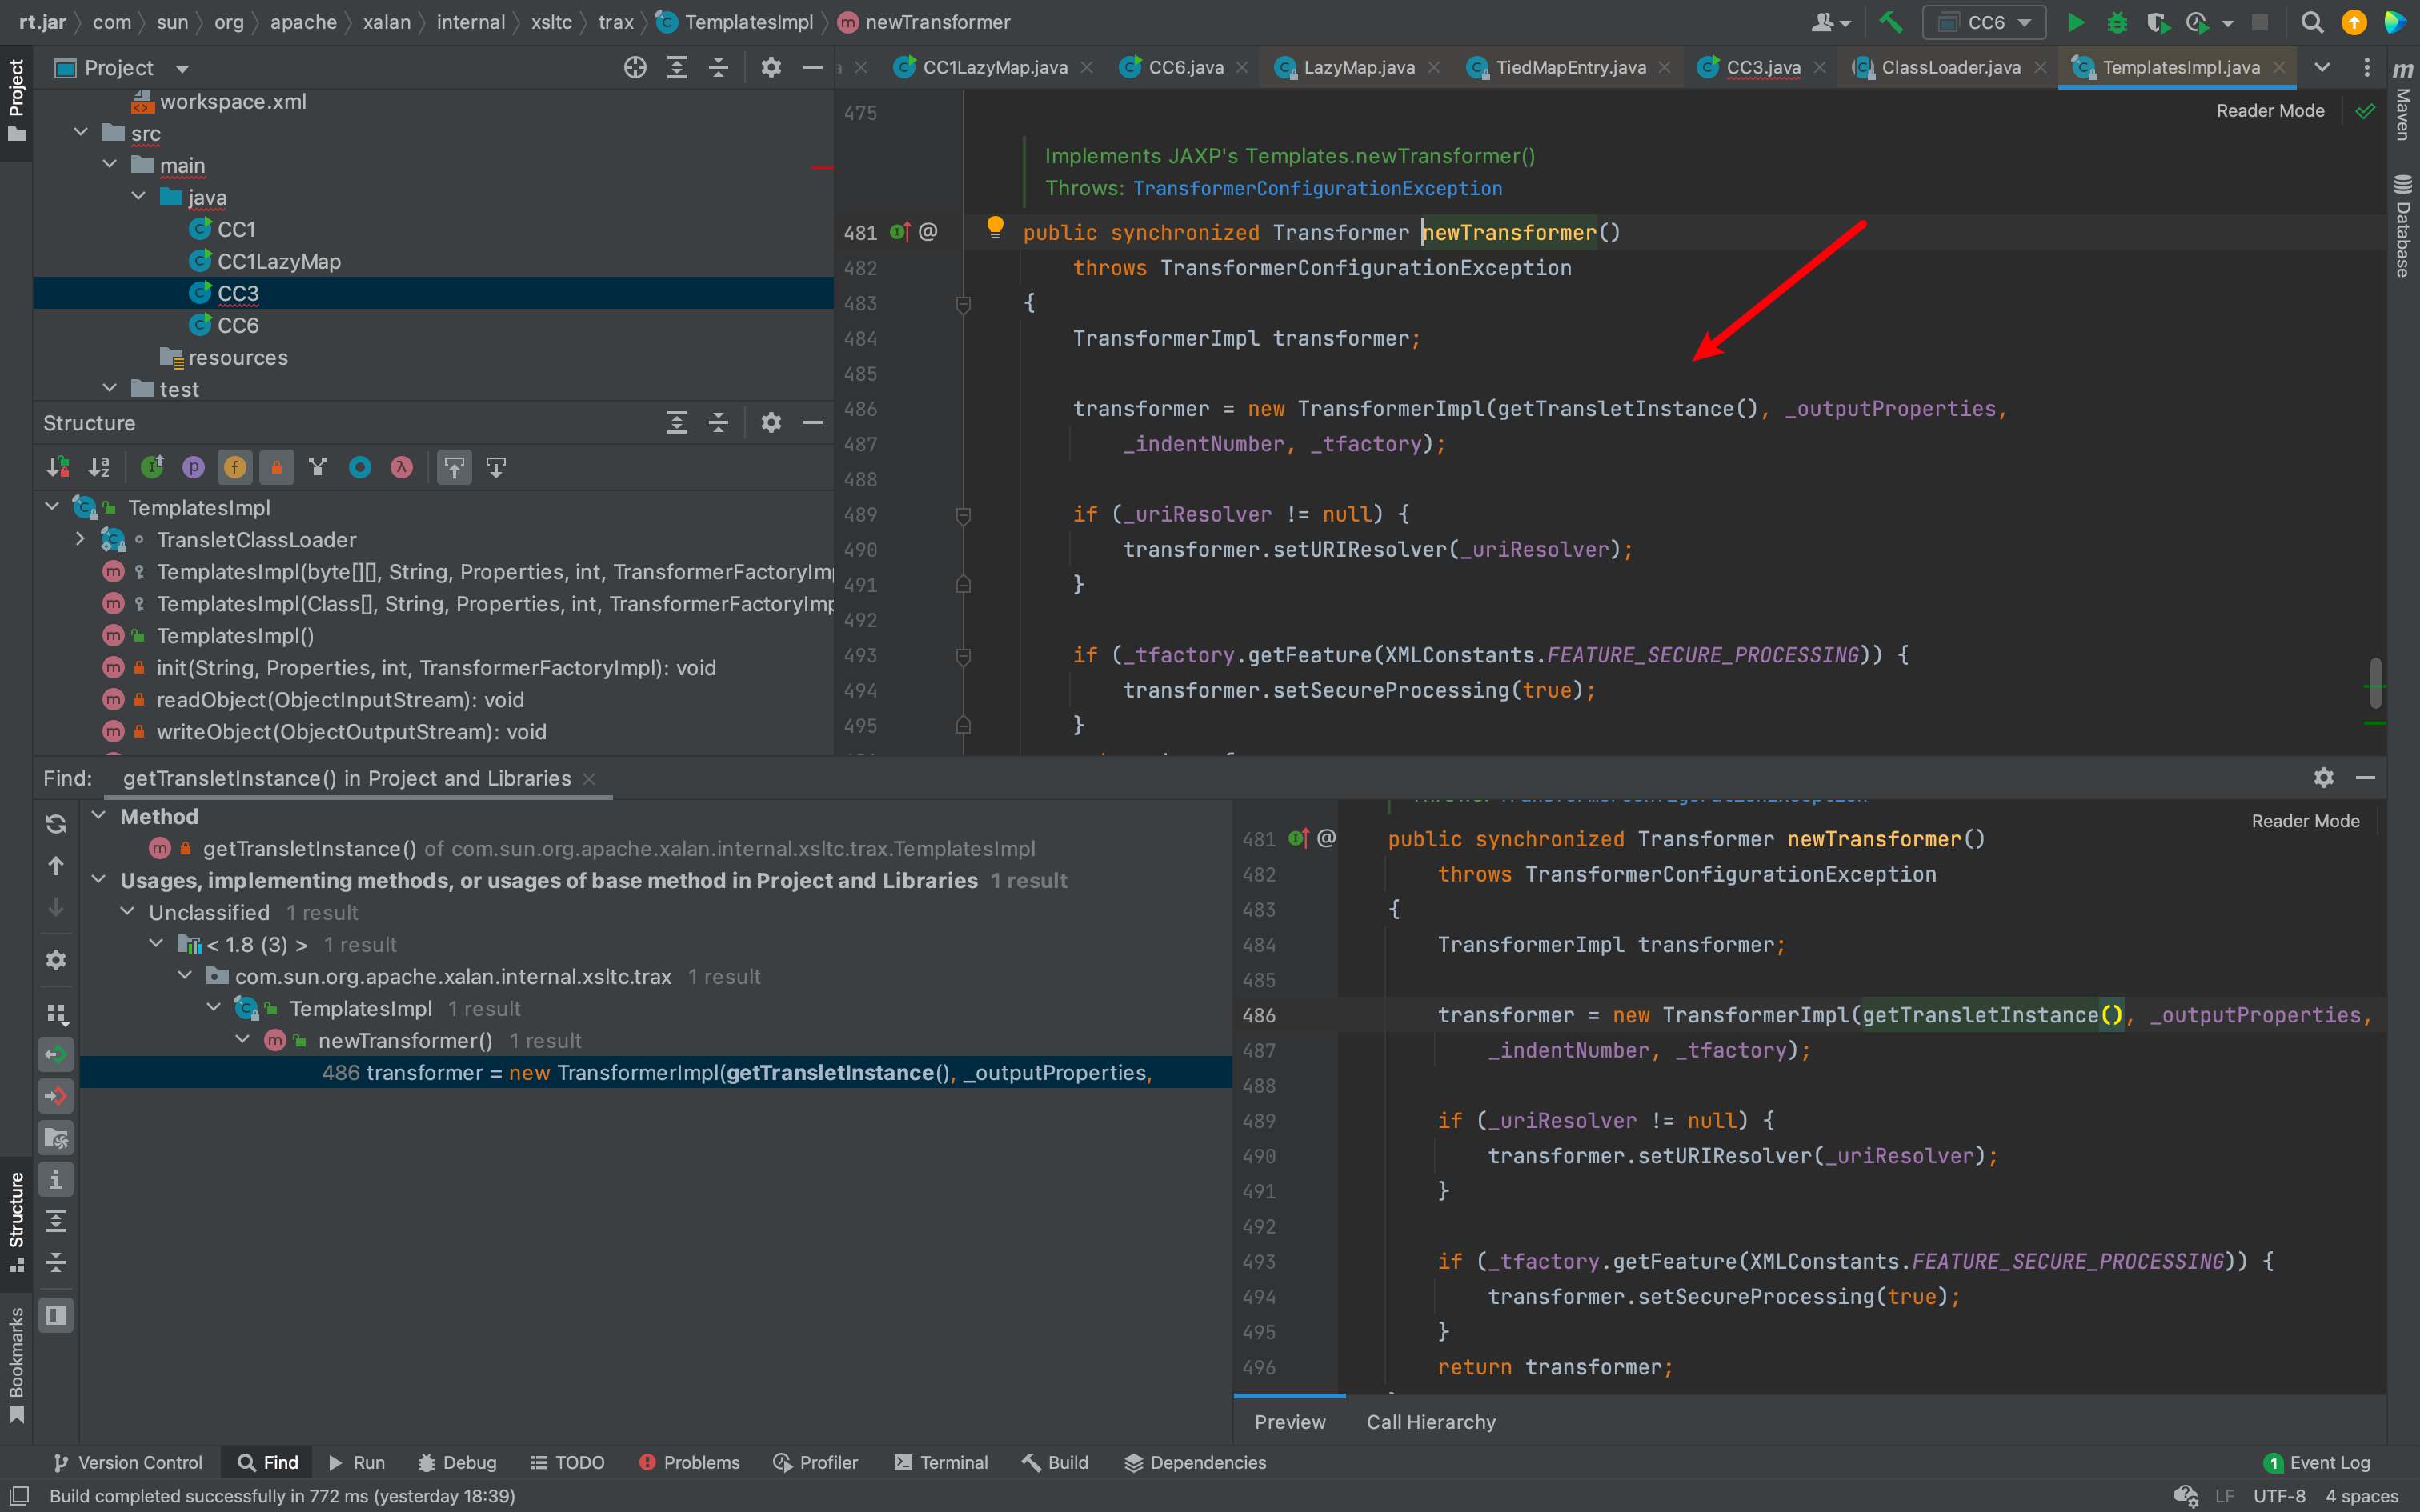Toggle show non-public members
The width and height of the screenshot is (2420, 1512).
point(277,467)
